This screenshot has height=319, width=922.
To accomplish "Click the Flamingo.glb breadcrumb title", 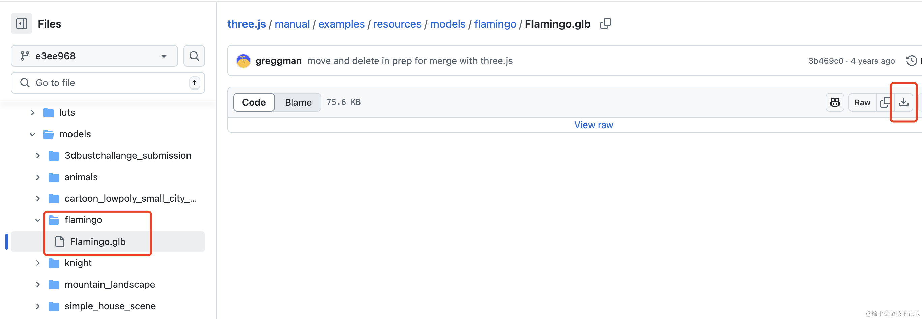I will 558,24.
